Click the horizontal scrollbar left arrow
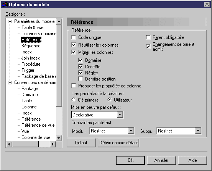Viewport: 212px width, 171px height. 9,144
